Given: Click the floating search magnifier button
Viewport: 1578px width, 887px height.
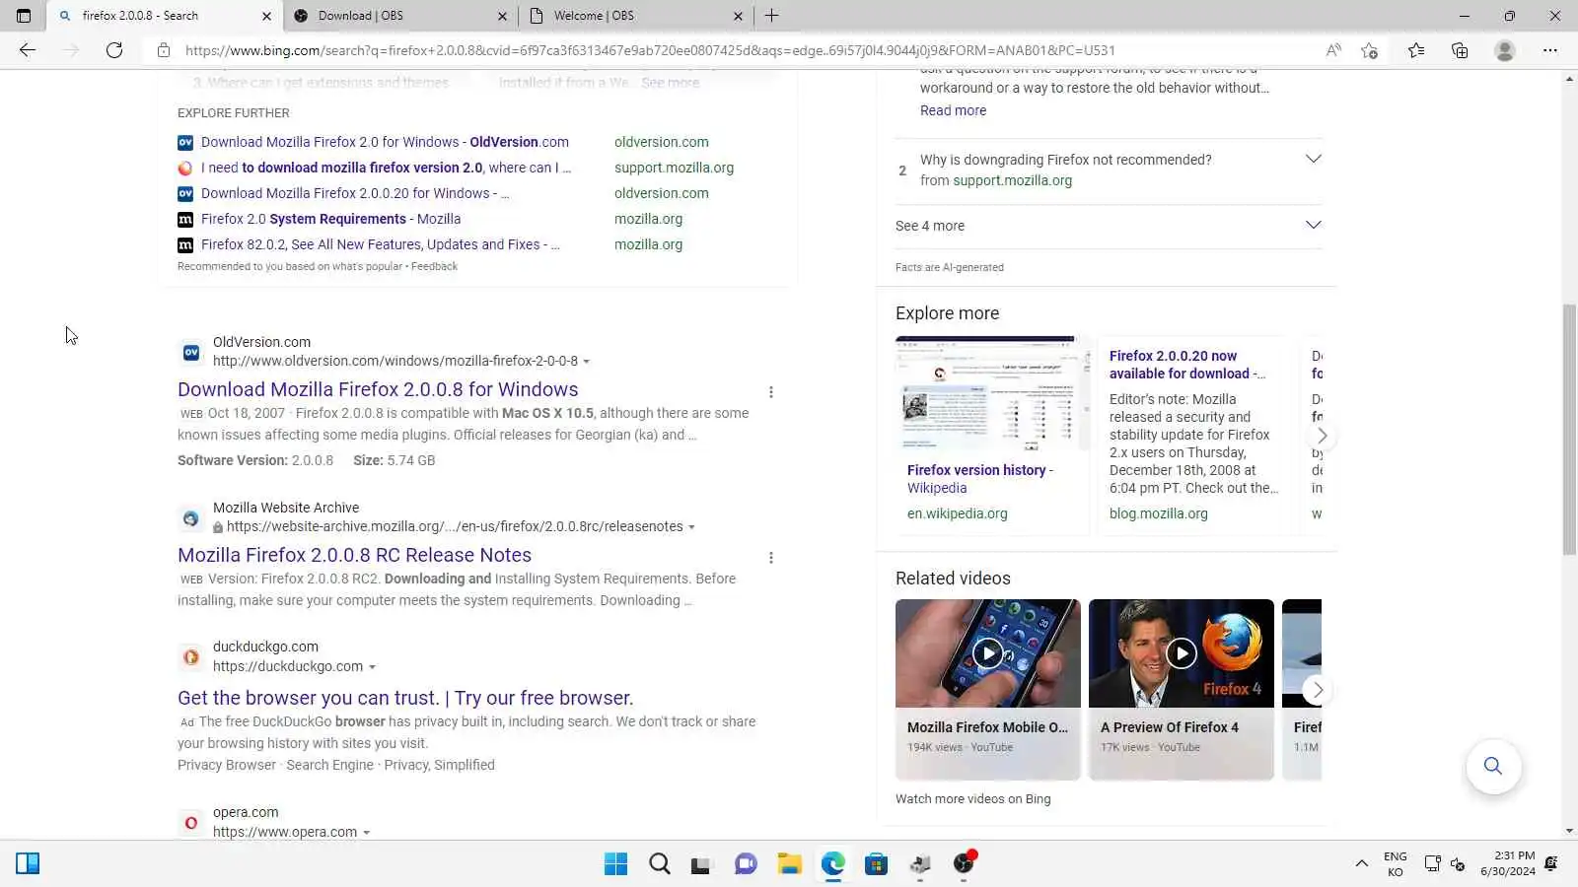Looking at the screenshot, I should click(x=1493, y=766).
